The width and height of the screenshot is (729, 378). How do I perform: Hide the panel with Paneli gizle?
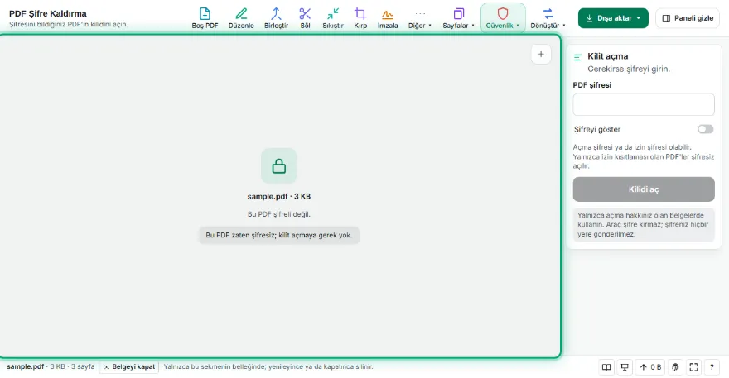coord(688,18)
